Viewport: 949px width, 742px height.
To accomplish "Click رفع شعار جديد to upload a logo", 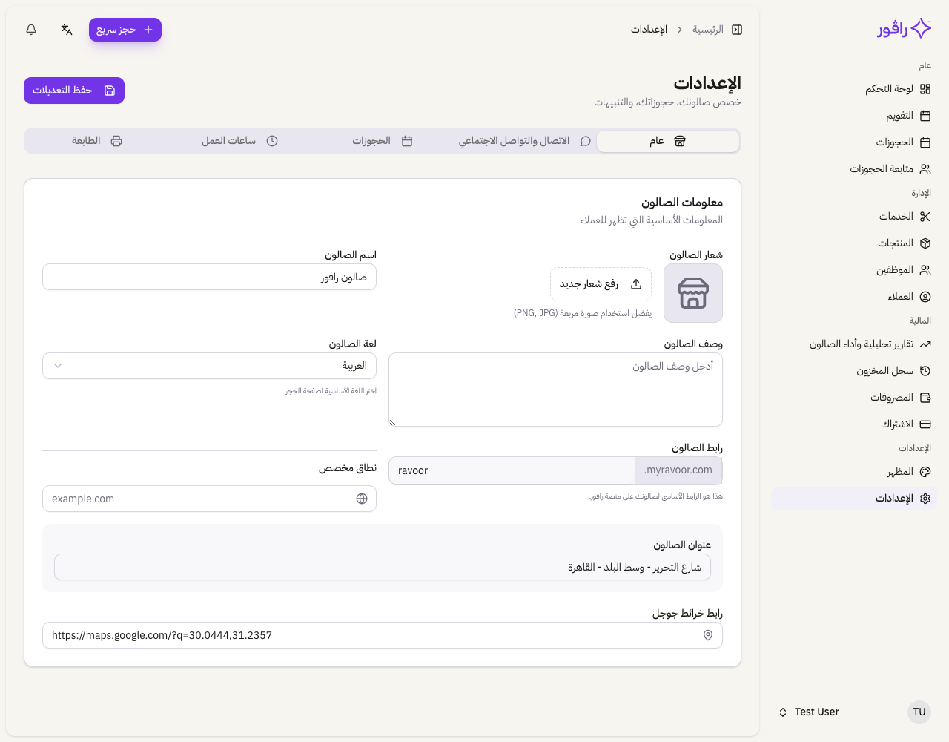I will coord(601,284).
